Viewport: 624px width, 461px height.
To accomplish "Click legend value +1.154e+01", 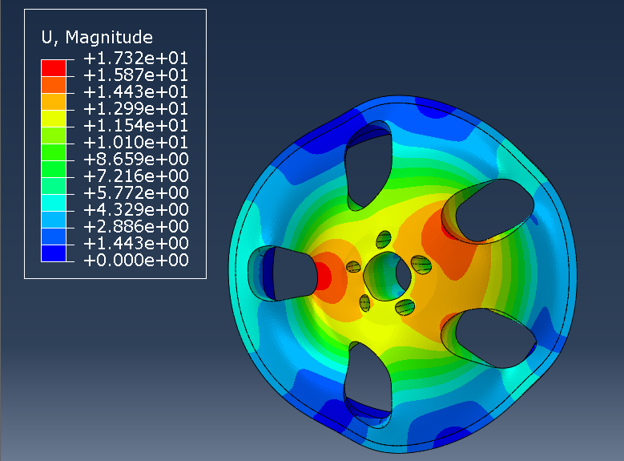I will tap(135, 126).
